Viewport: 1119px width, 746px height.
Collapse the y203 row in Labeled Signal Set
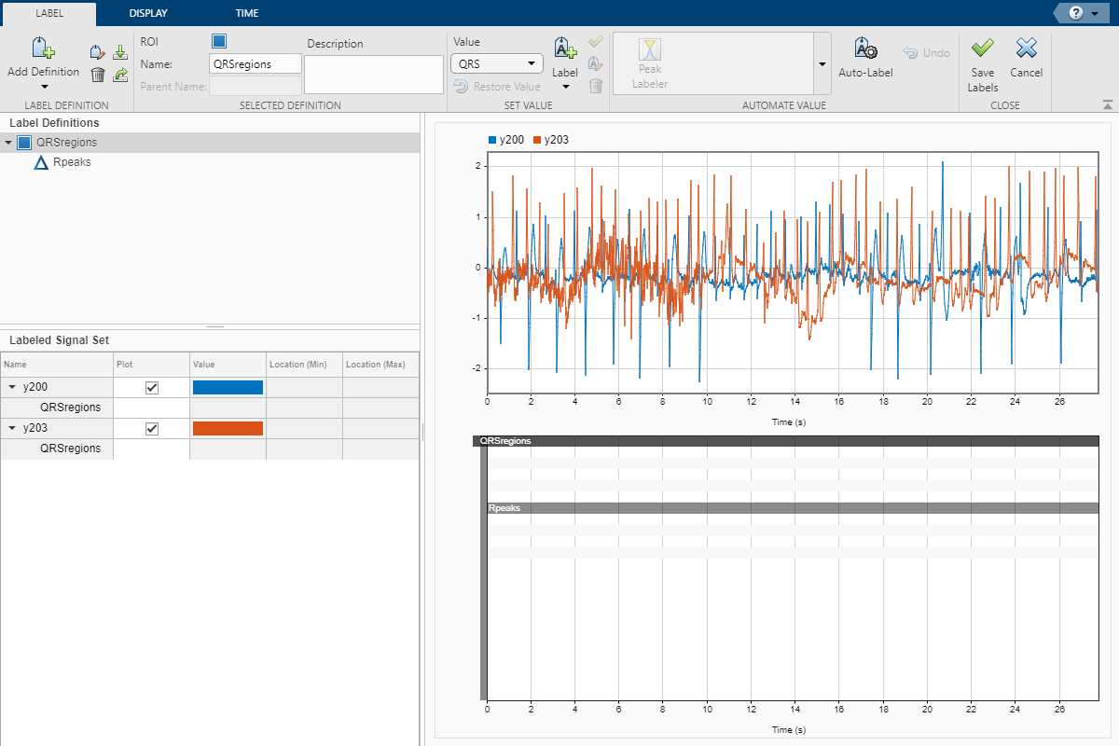click(12, 428)
